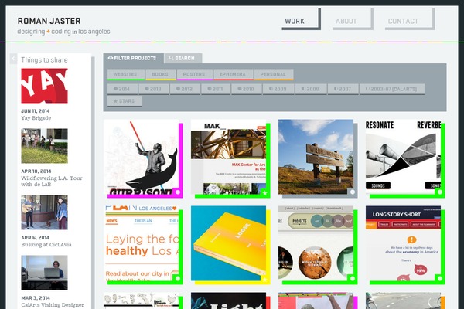Screen dimensions: 464x309
Task: Toggle the Websites filter
Action: click(126, 74)
